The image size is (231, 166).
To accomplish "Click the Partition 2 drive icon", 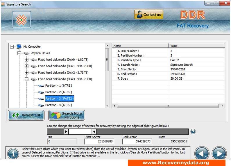I will (41, 92).
